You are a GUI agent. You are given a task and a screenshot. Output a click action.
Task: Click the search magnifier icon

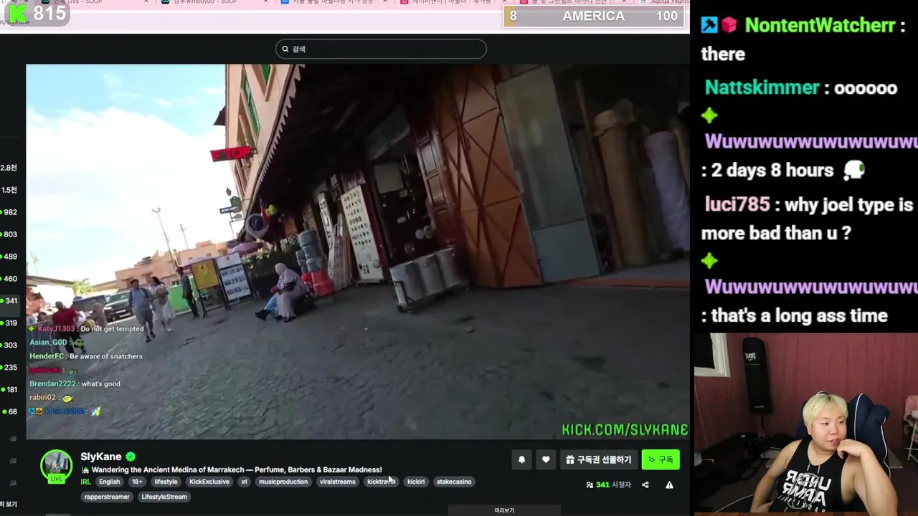pyautogui.click(x=285, y=49)
